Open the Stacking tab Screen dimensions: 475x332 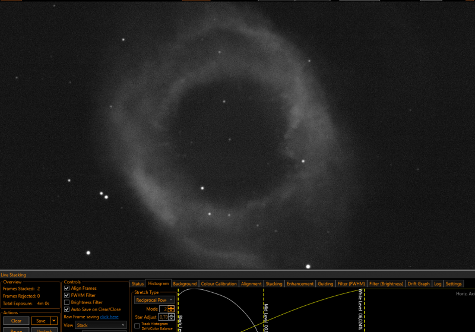pos(274,284)
